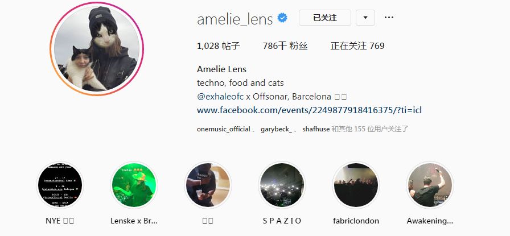This screenshot has height=236, width=510.
Task: Visit shafhuse mutual follower profile
Action: [x=316, y=129]
